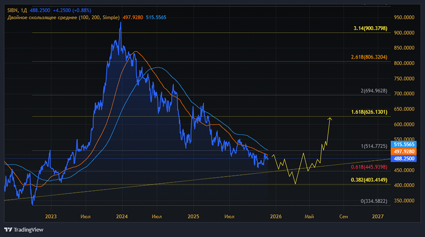Click the 350.0000 price axis label

[x=404, y=201]
